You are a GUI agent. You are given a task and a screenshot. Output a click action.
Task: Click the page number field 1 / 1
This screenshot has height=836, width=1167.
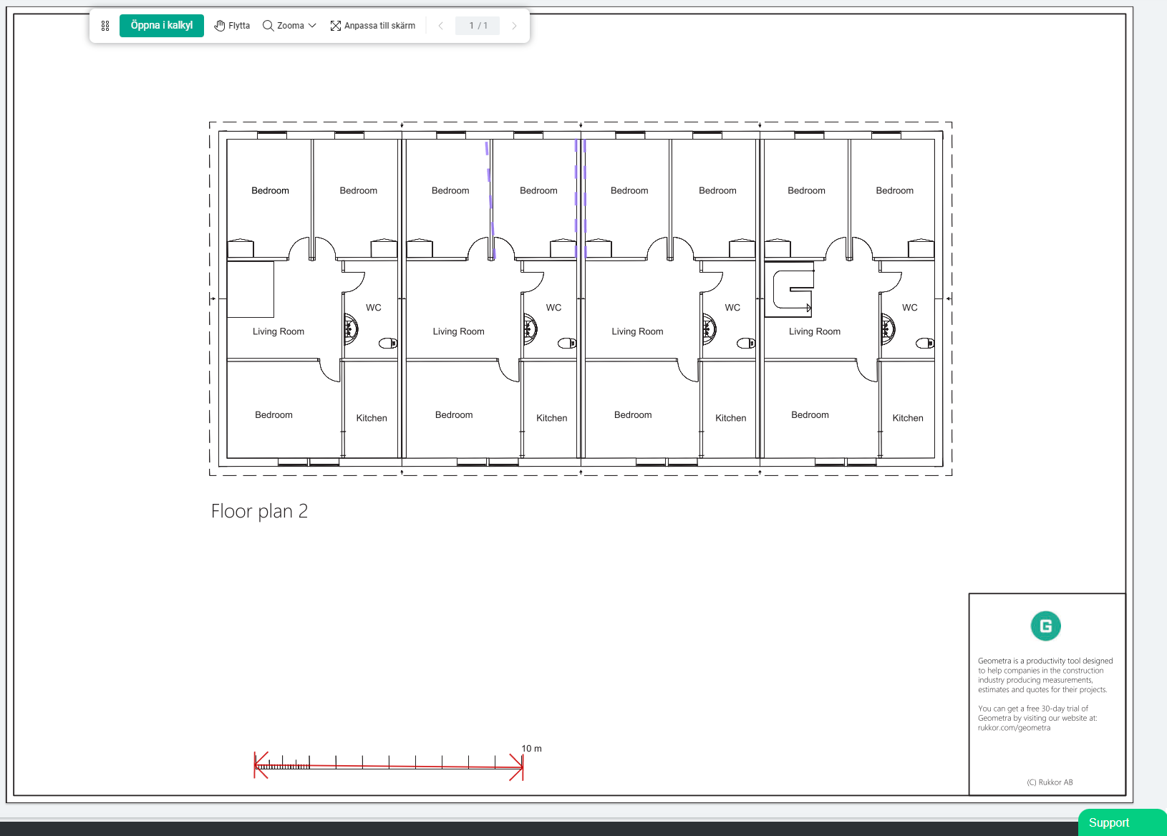(x=478, y=26)
